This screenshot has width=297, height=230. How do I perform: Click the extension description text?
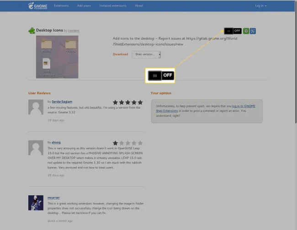(x=175, y=41)
